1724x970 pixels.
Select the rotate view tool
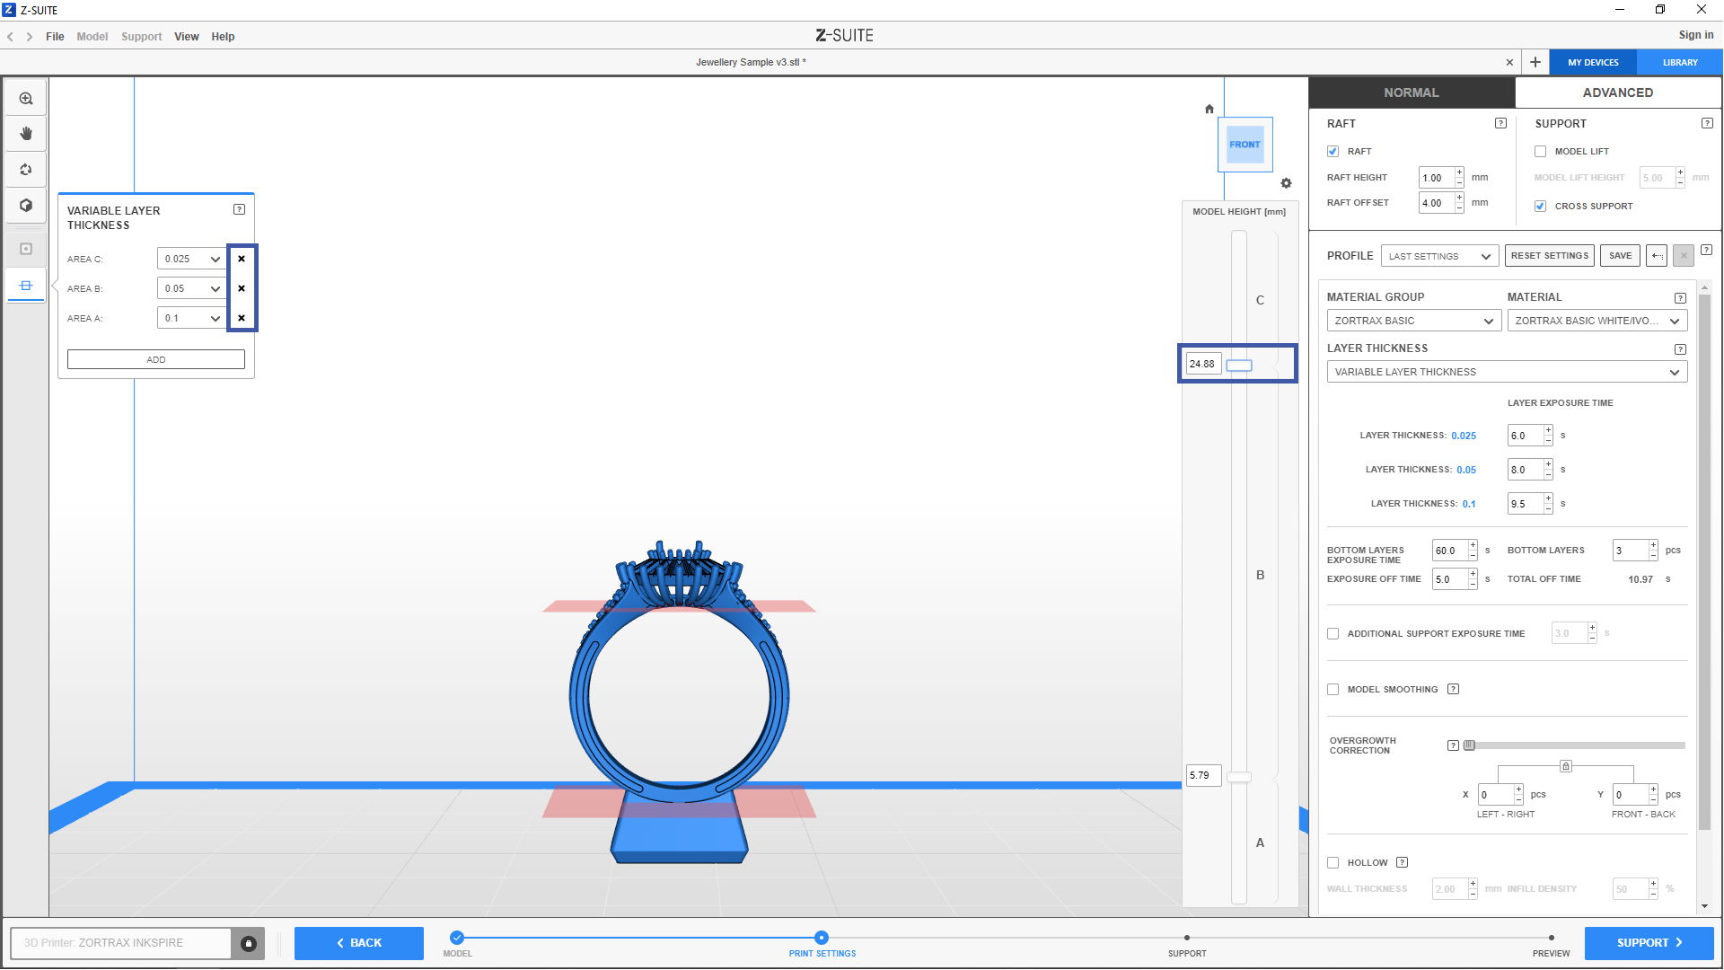(x=26, y=170)
